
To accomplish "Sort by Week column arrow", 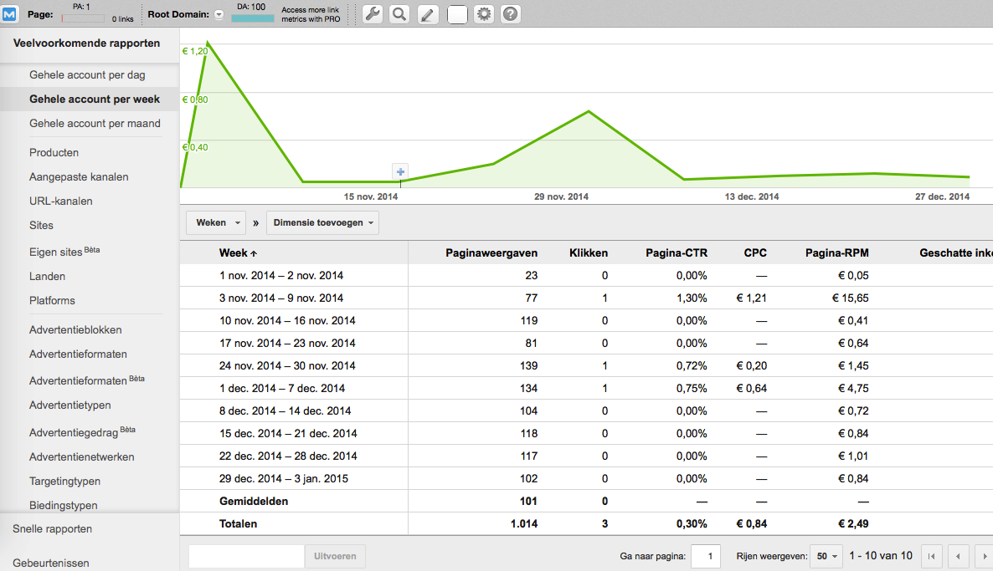I will (254, 253).
